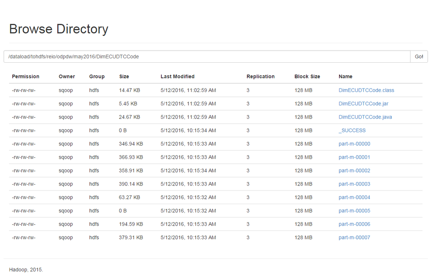The height and width of the screenshot is (278, 433).
Task: Click replication value 3 for part-m-00007
Action: pos(248,238)
